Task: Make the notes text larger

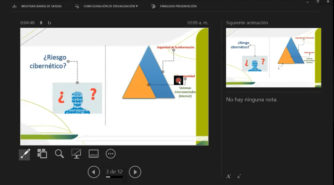Action: point(228,176)
